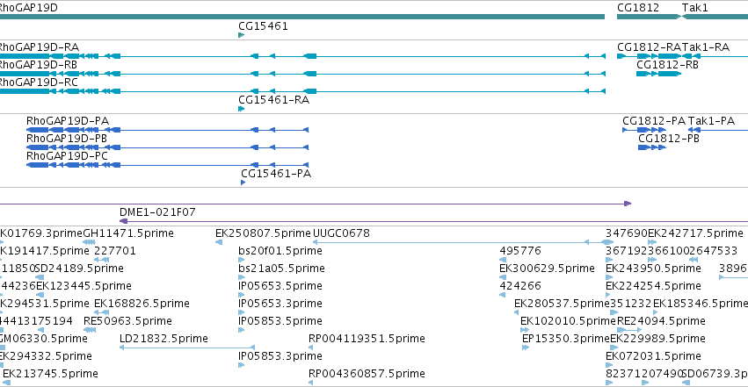Click the EK242717.5prime label
This screenshot has height=387, width=748.
coord(695,233)
